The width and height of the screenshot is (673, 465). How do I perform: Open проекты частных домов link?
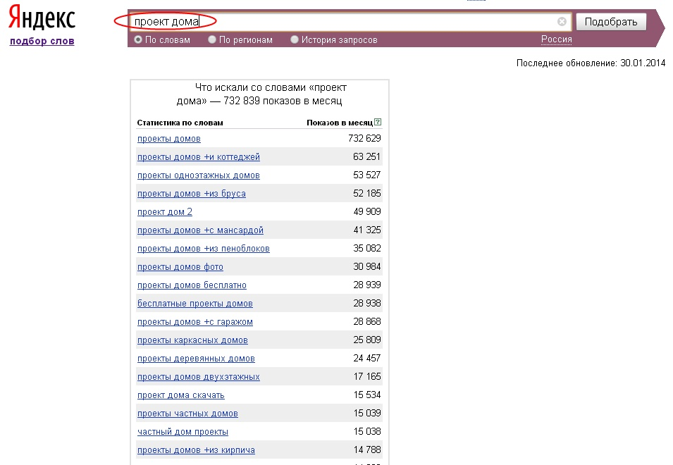tap(187, 414)
